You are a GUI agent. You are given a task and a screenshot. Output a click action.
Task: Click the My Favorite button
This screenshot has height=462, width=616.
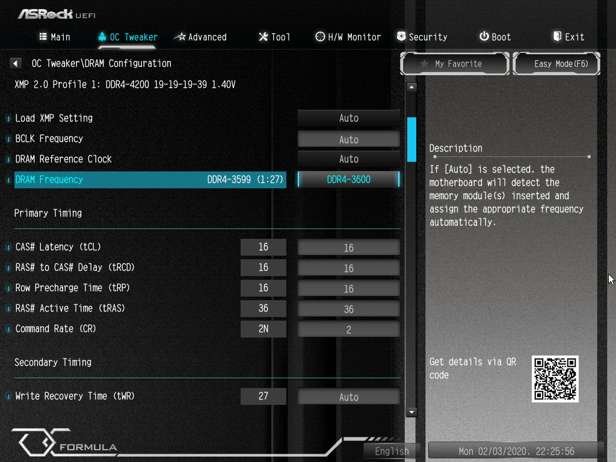tap(455, 64)
